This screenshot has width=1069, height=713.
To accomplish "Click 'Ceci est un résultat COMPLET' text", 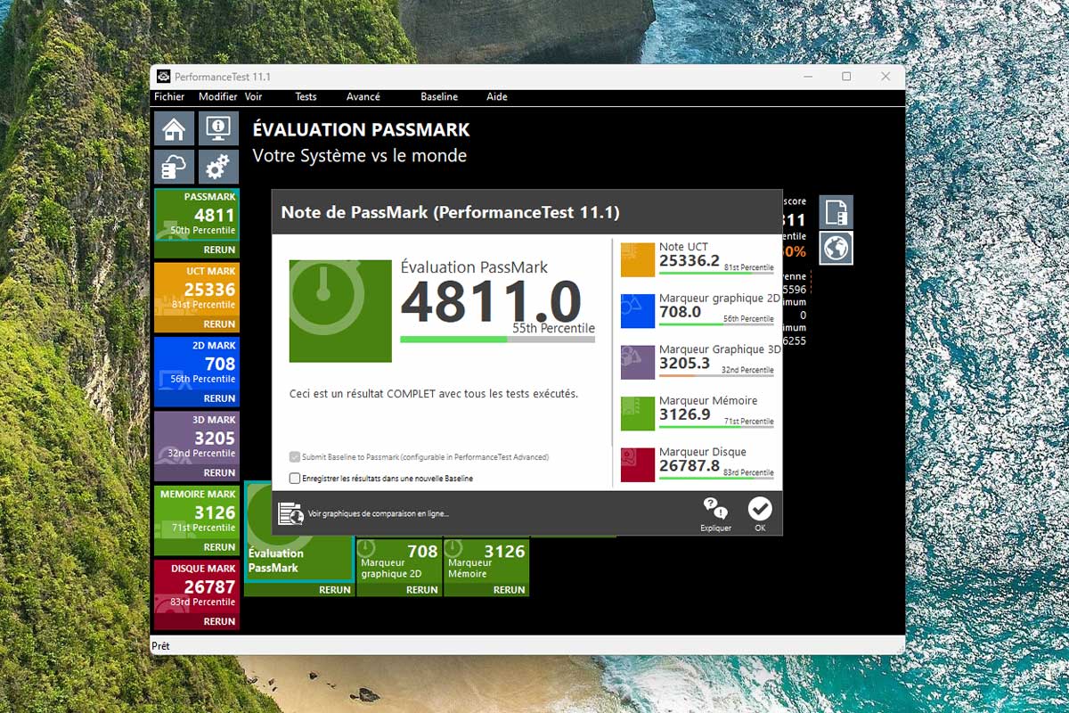I will [x=434, y=393].
